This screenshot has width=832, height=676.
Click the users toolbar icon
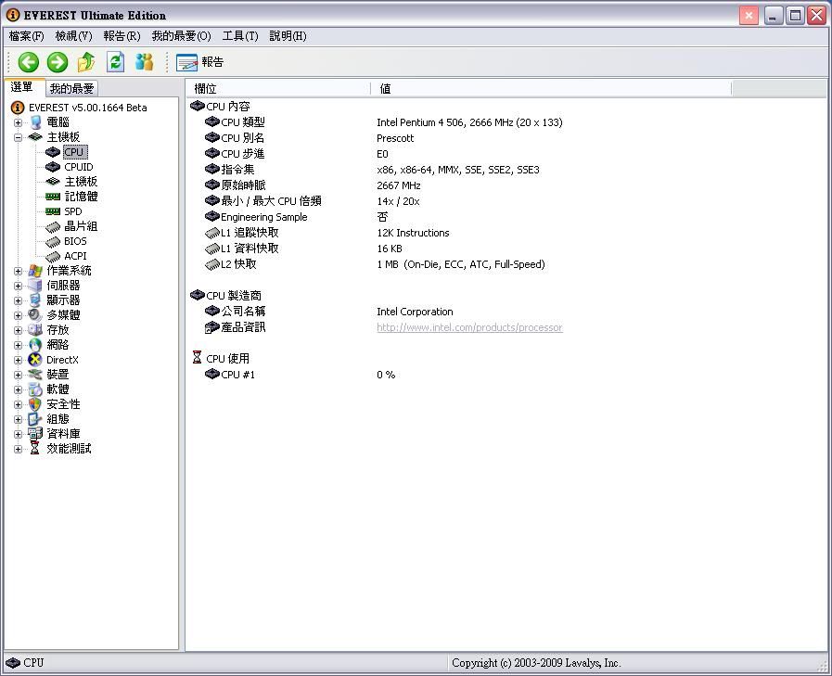click(145, 62)
